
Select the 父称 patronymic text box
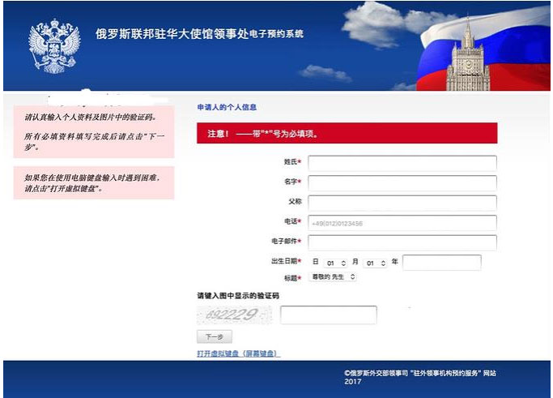[402, 203]
